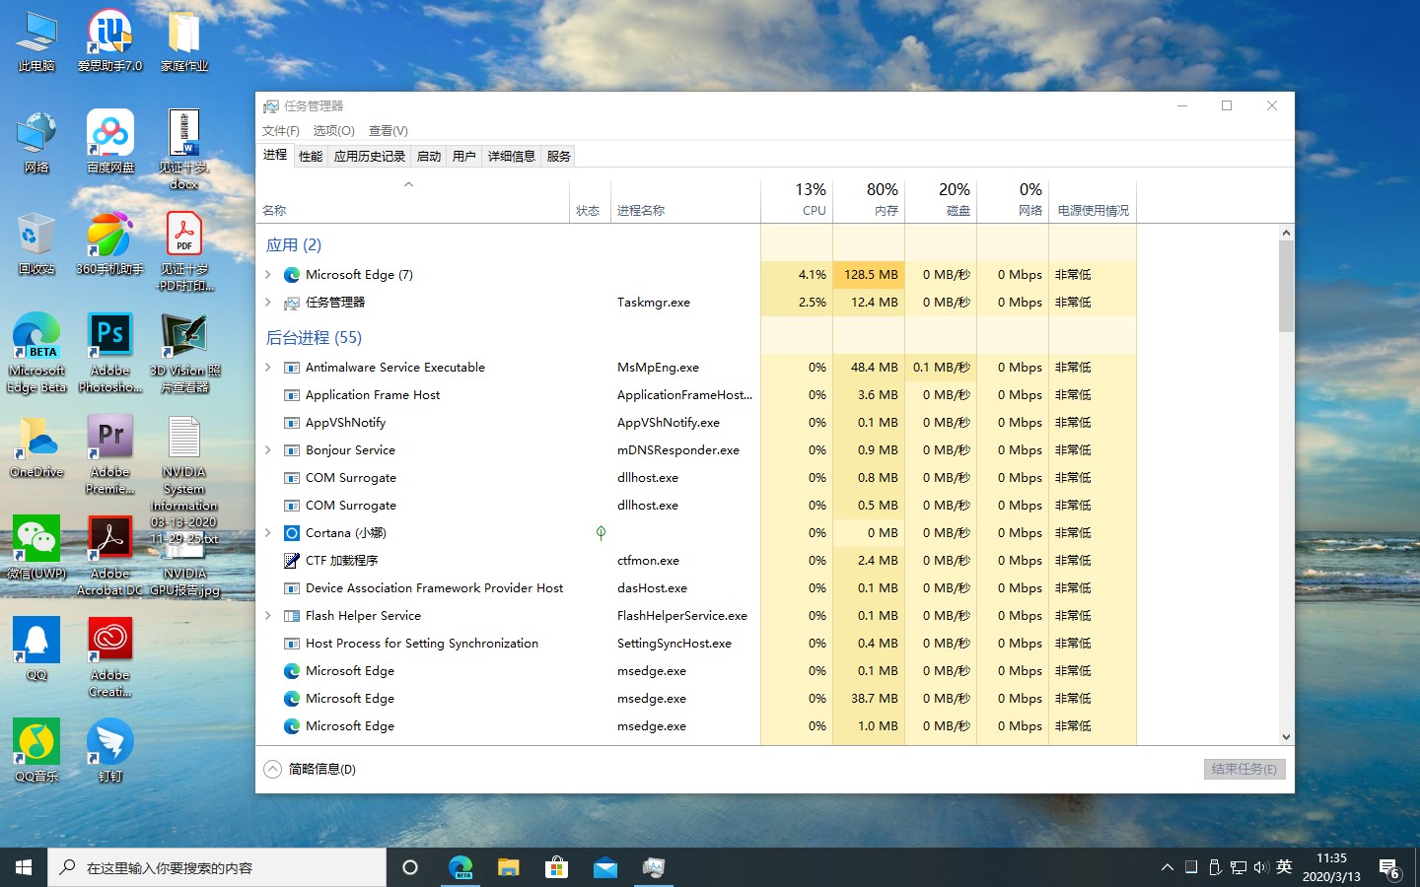Launch Adobe Premiere desktop shortcut
The height and width of the screenshot is (887, 1420).
(x=109, y=455)
